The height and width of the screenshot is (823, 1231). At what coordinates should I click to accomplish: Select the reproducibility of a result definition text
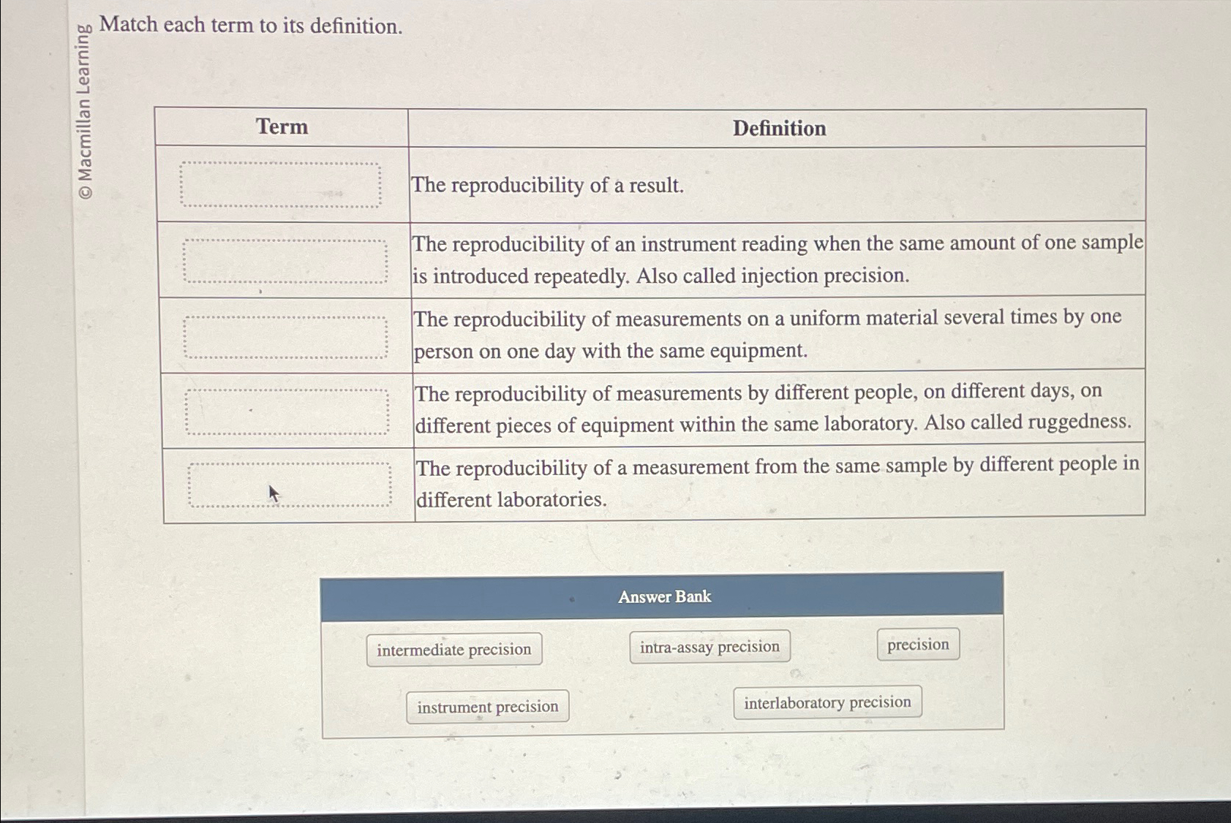coord(546,185)
